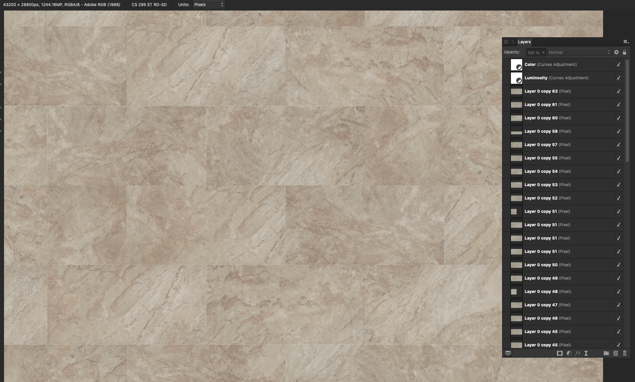Open the Adjustments half-circle icon
The height and width of the screenshot is (382, 635).
click(569, 353)
